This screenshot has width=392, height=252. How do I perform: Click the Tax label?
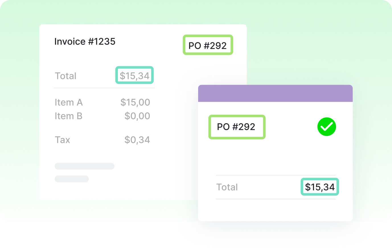pos(62,140)
